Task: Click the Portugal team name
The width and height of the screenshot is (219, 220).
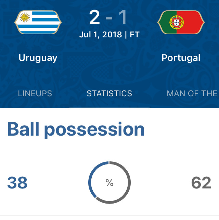Action: click(x=181, y=58)
